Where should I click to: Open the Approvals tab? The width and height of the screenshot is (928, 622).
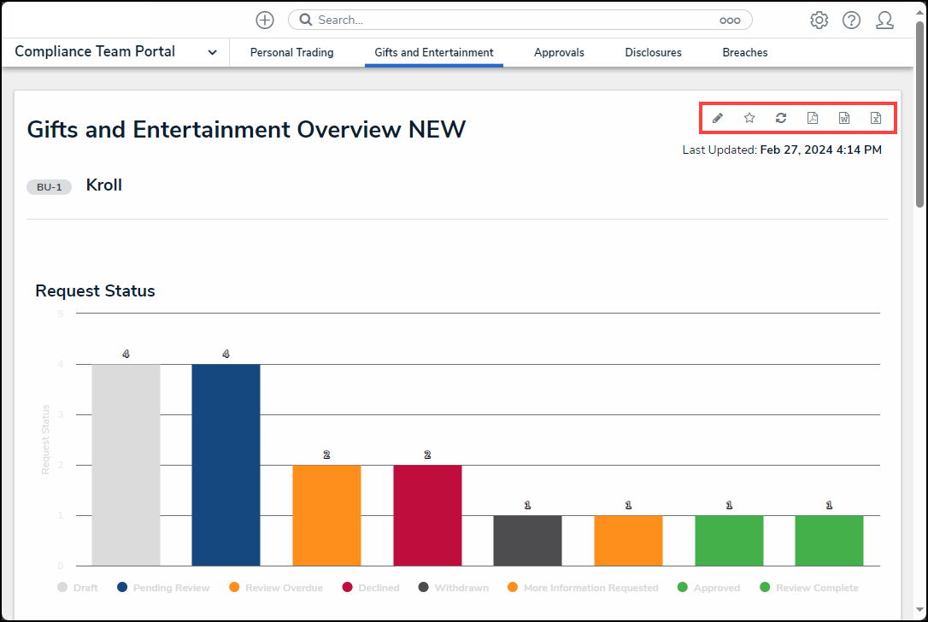click(559, 52)
